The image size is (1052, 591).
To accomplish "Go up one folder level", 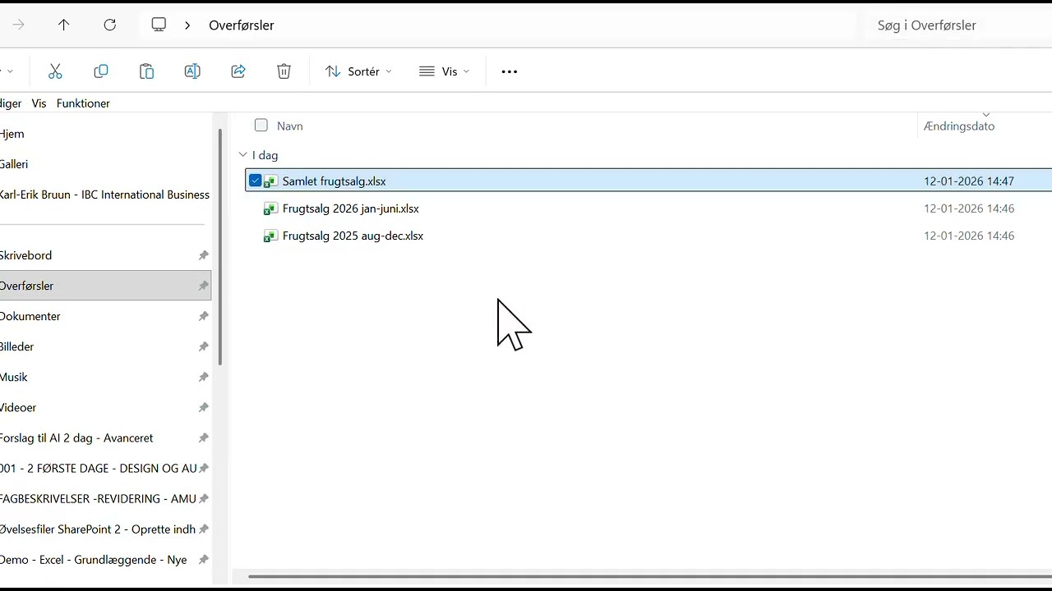I will 63,25.
